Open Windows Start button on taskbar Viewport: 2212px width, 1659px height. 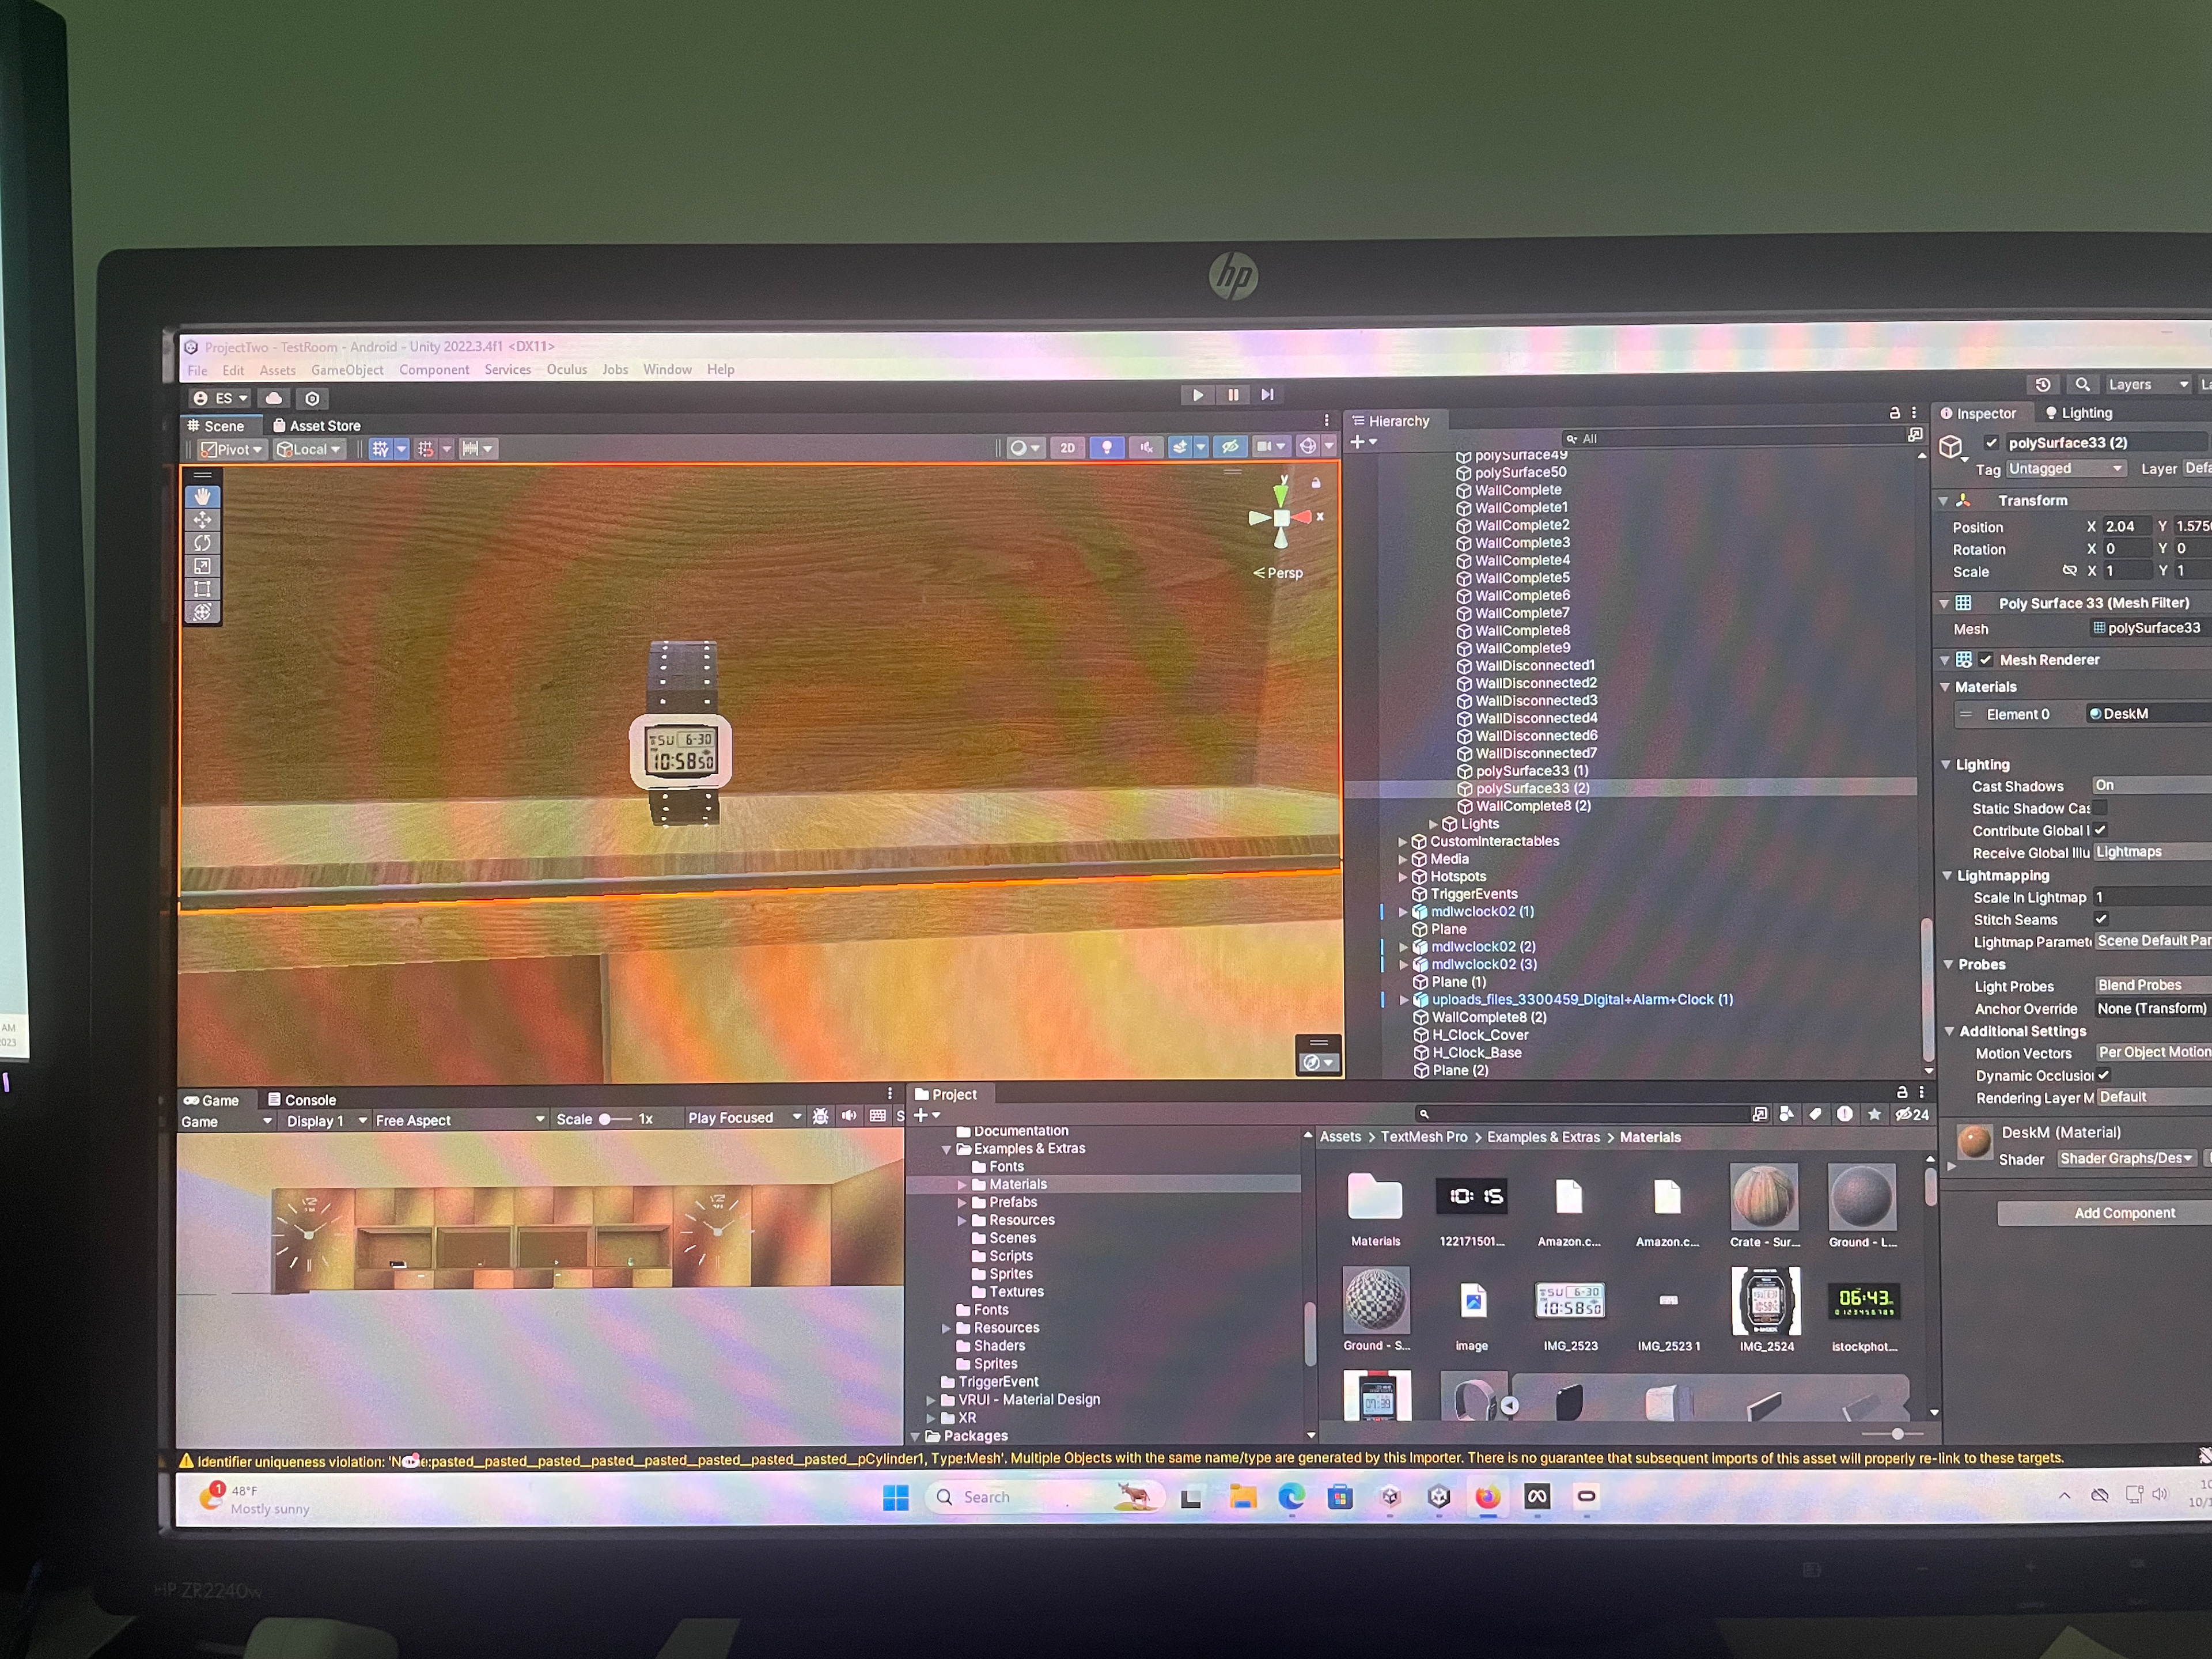[x=896, y=1497]
